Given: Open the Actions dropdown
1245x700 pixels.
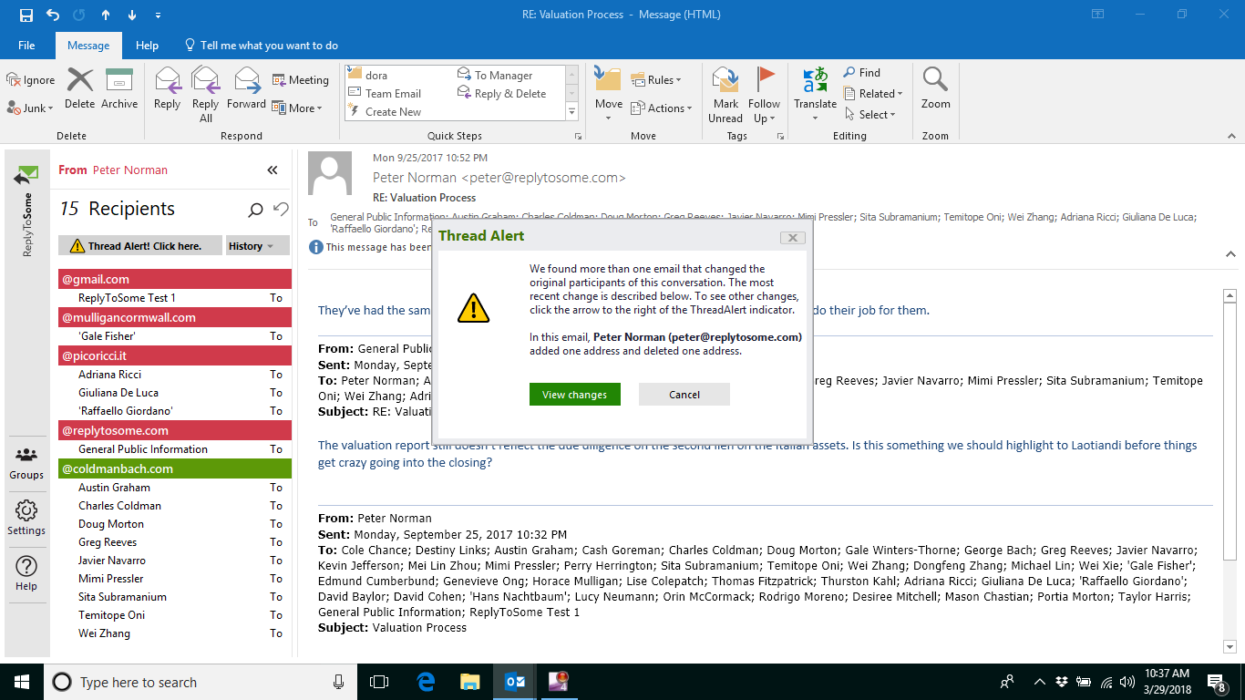Looking at the screenshot, I should point(661,108).
